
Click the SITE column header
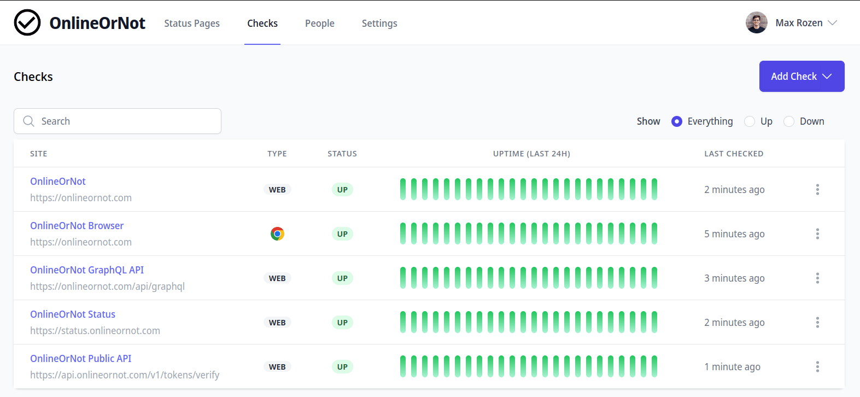point(38,154)
